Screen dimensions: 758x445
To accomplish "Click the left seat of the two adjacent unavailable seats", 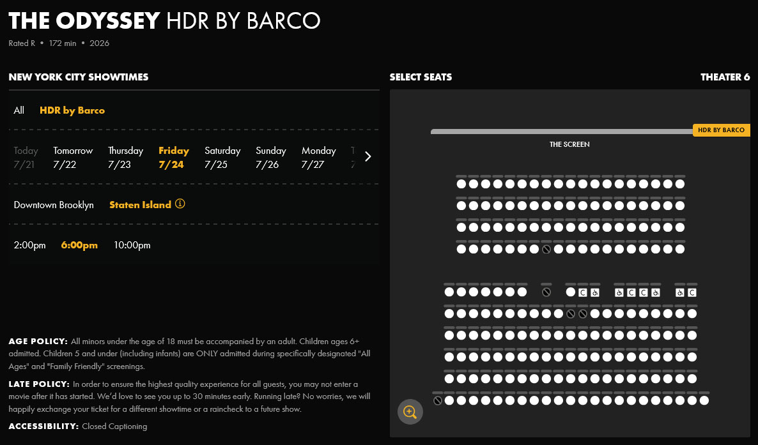I will pyautogui.click(x=571, y=313).
